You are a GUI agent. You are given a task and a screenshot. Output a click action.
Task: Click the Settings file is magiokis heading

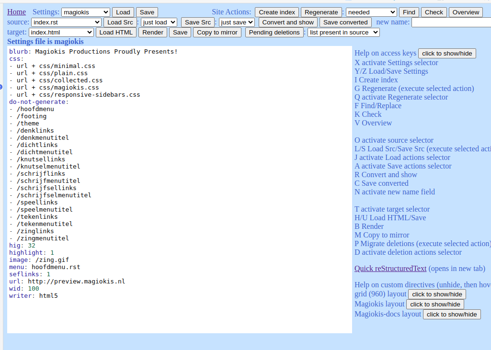point(46,42)
